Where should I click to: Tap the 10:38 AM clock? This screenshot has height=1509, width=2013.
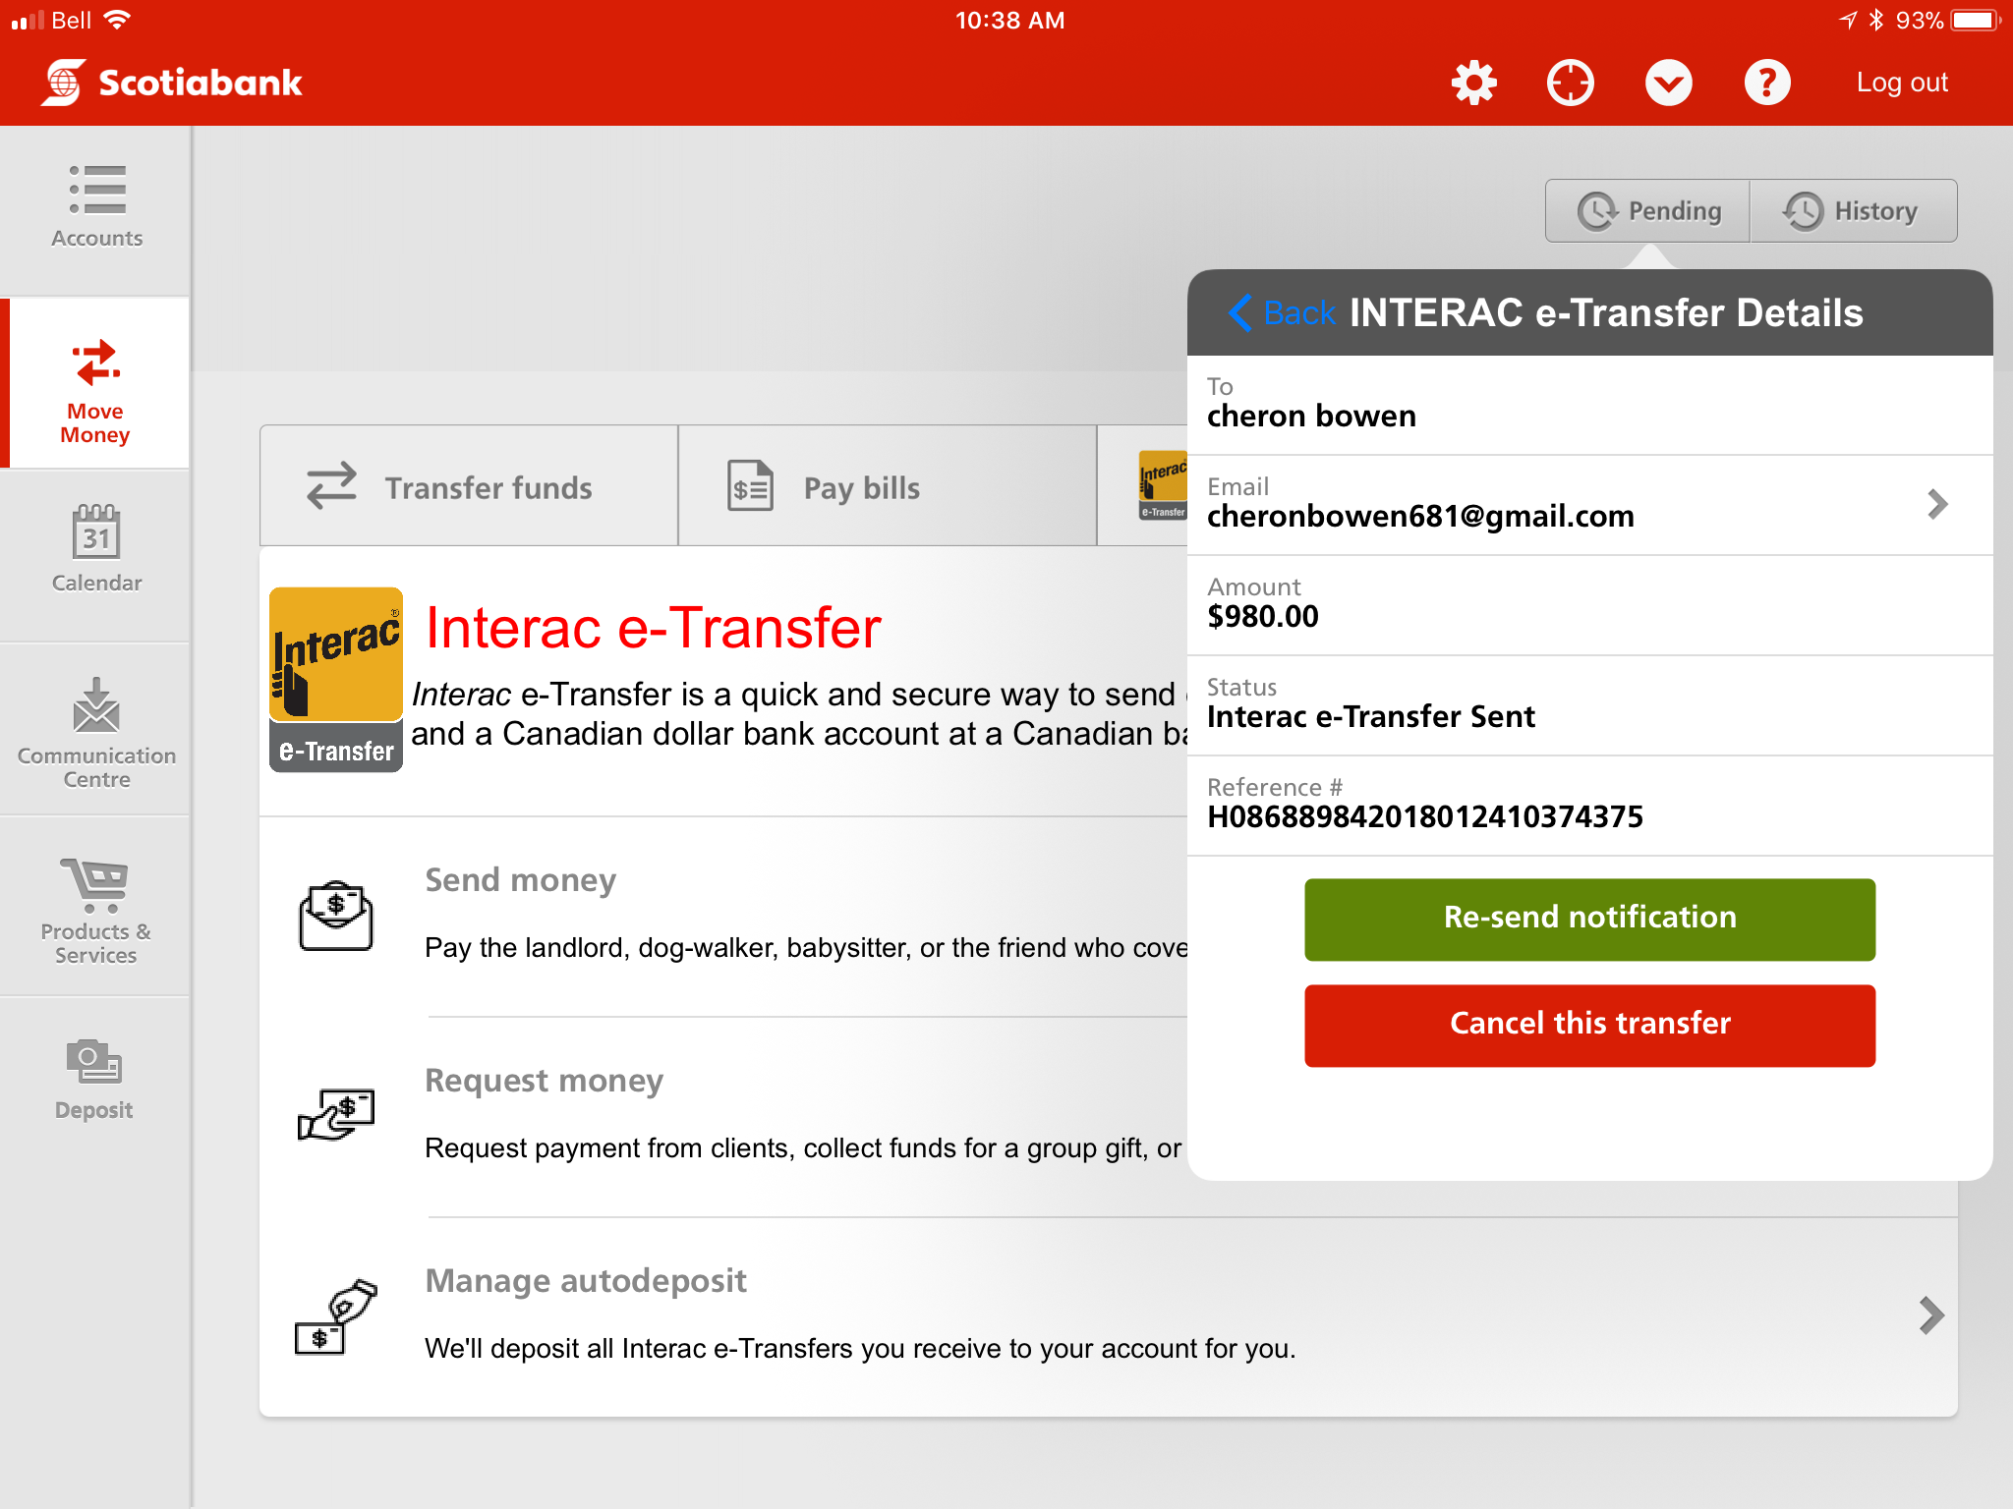point(1009,21)
